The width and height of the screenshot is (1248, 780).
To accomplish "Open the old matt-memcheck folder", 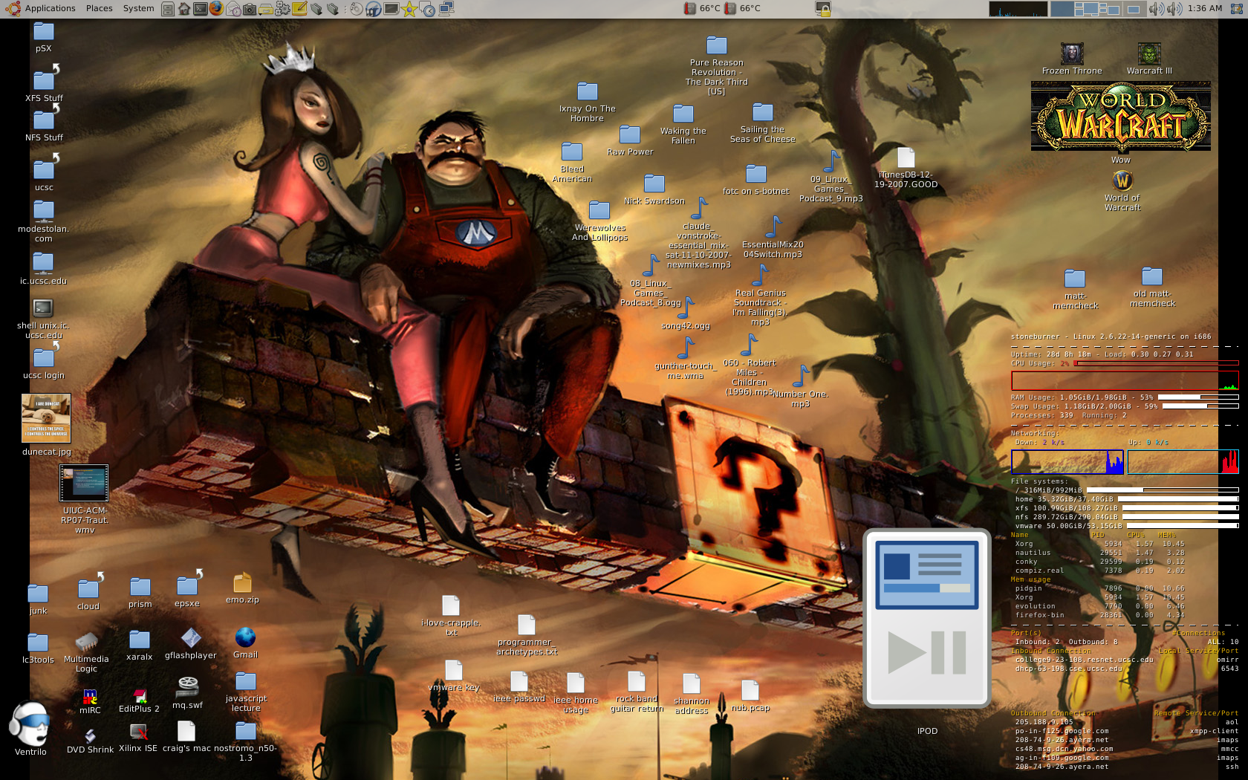I will click(x=1152, y=287).
